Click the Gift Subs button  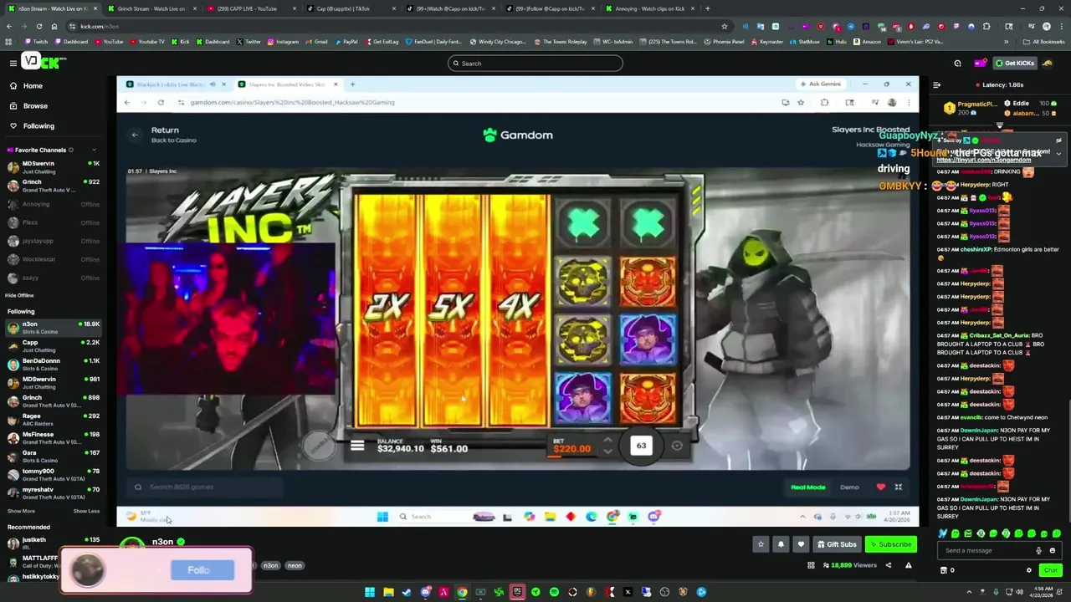click(x=837, y=544)
